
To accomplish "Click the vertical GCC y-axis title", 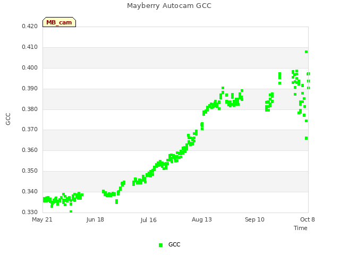I will [x=8, y=119].
